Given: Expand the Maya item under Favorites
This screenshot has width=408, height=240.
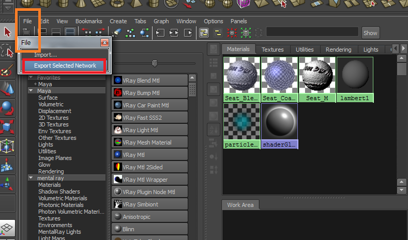Looking at the screenshot, I should (x=35, y=84).
